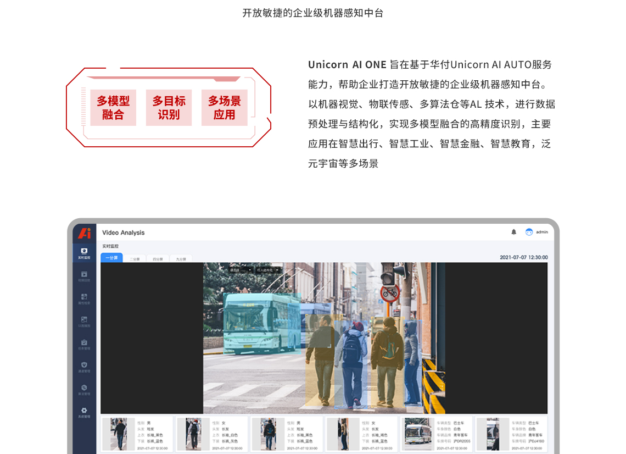Select the bus result card 沪PDR2055
Image resolution: width=626 pixels, height=454 pixels.
[x=436, y=434]
